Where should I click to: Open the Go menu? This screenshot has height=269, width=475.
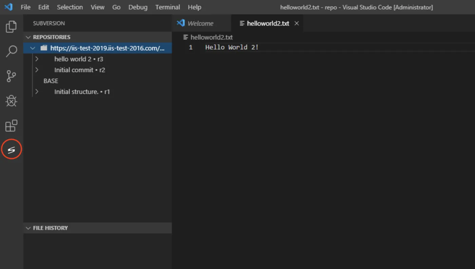pos(116,7)
